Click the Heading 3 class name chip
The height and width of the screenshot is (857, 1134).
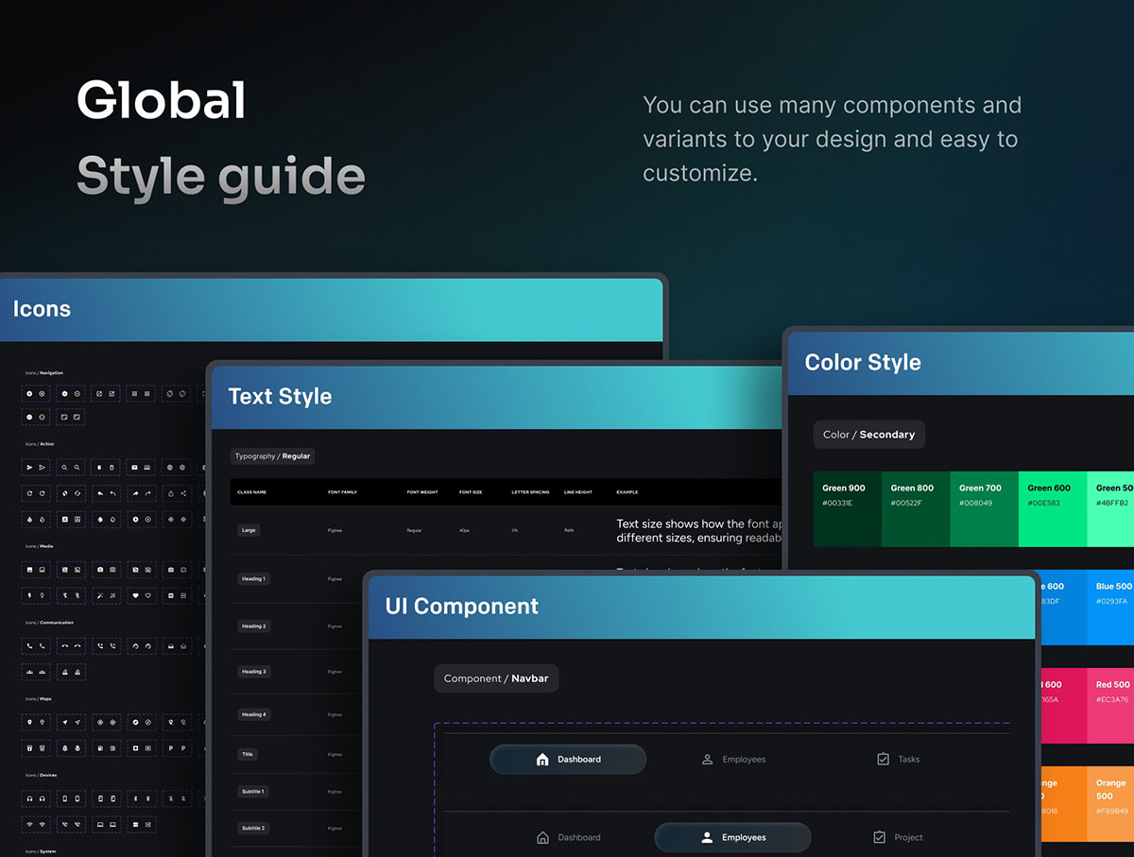tap(253, 672)
